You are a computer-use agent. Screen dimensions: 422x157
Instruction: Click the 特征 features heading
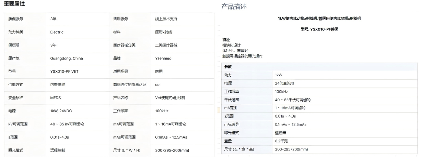(226, 40)
